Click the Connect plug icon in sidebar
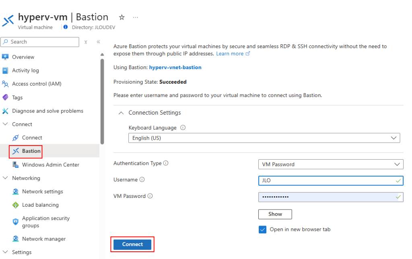The width and height of the screenshot is (412, 259). click(16, 138)
